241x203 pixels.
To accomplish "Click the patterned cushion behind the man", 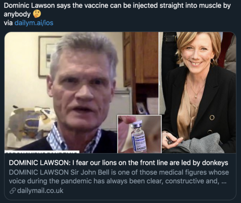I will point(30,123).
